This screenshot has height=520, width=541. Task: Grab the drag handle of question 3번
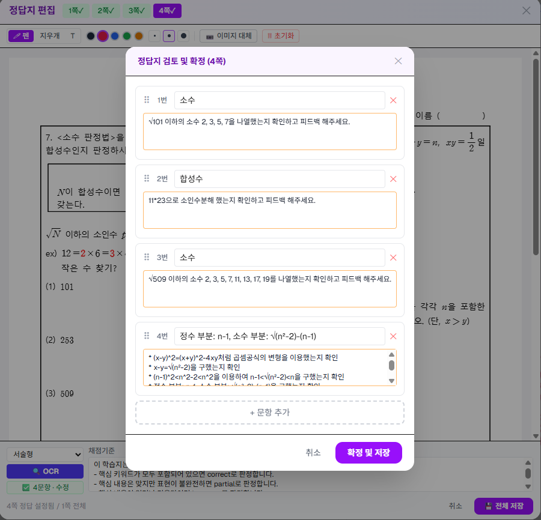(x=147, y=257)
